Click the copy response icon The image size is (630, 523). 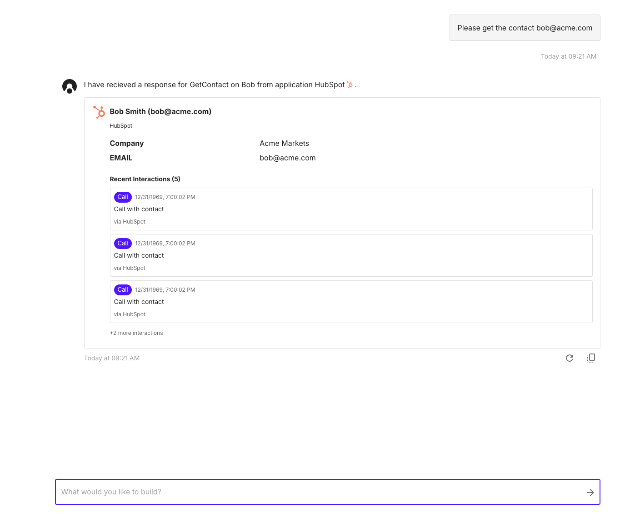[x=591, y=358]
